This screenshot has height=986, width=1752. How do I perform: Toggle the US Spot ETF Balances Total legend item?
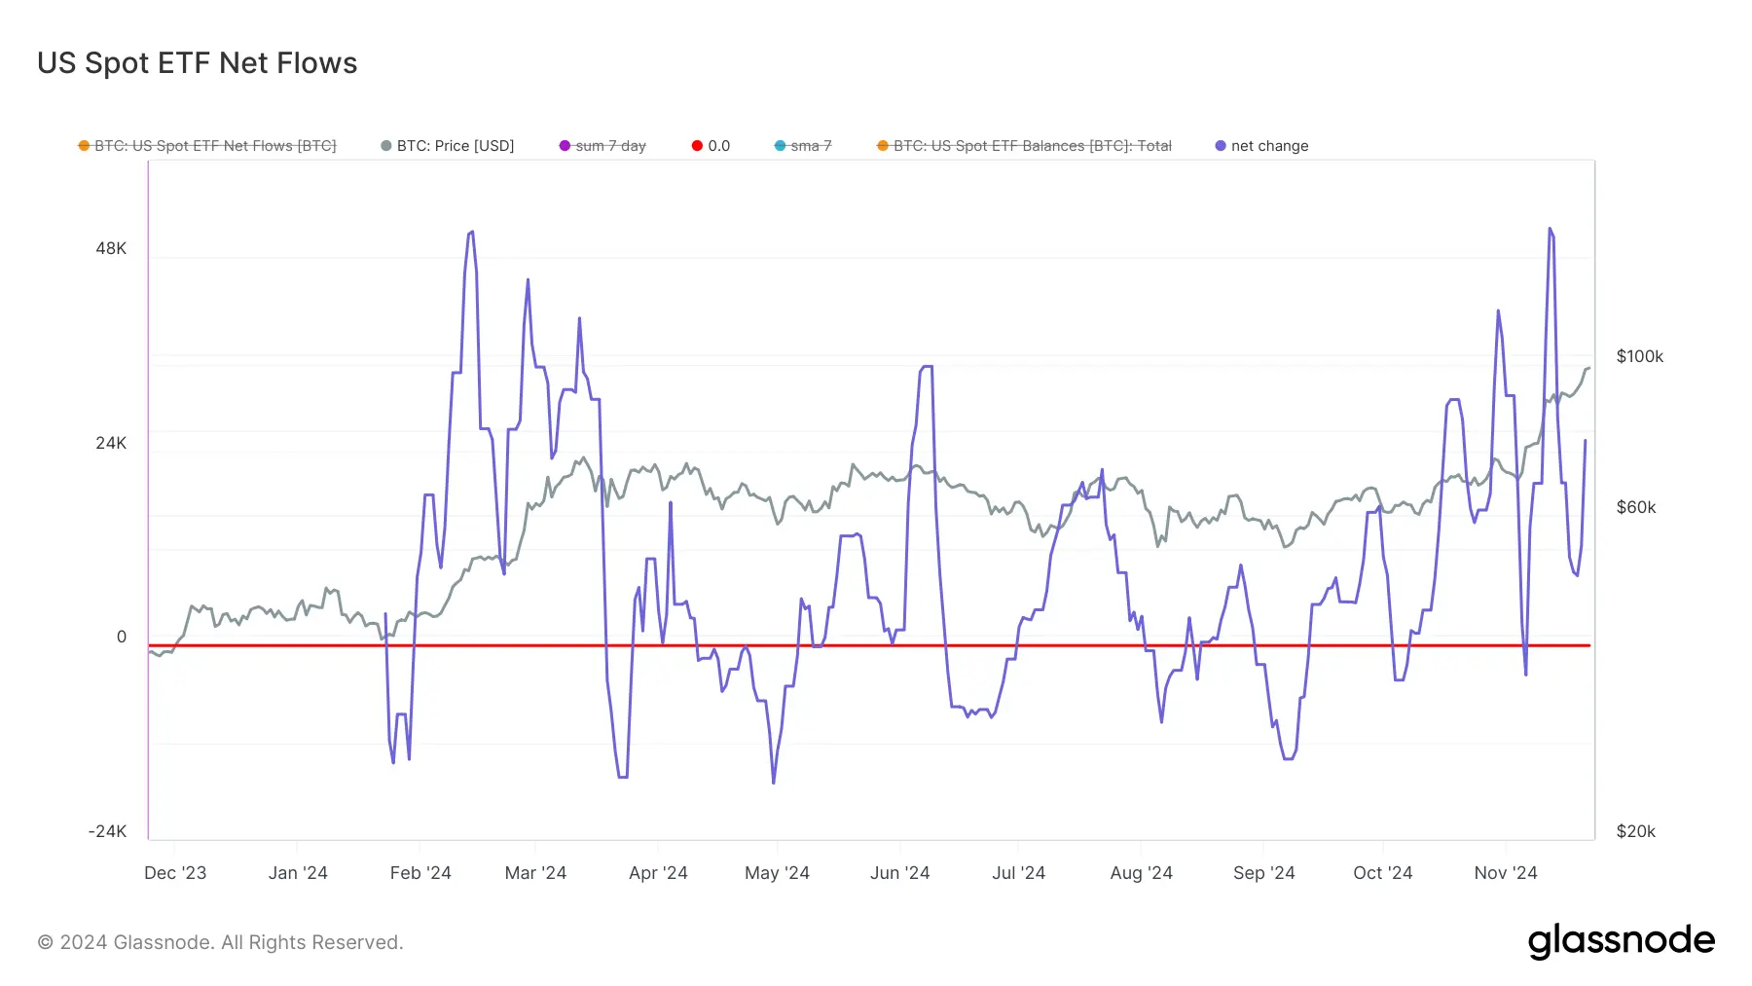pyautogui.click(x=1024, y=146)
